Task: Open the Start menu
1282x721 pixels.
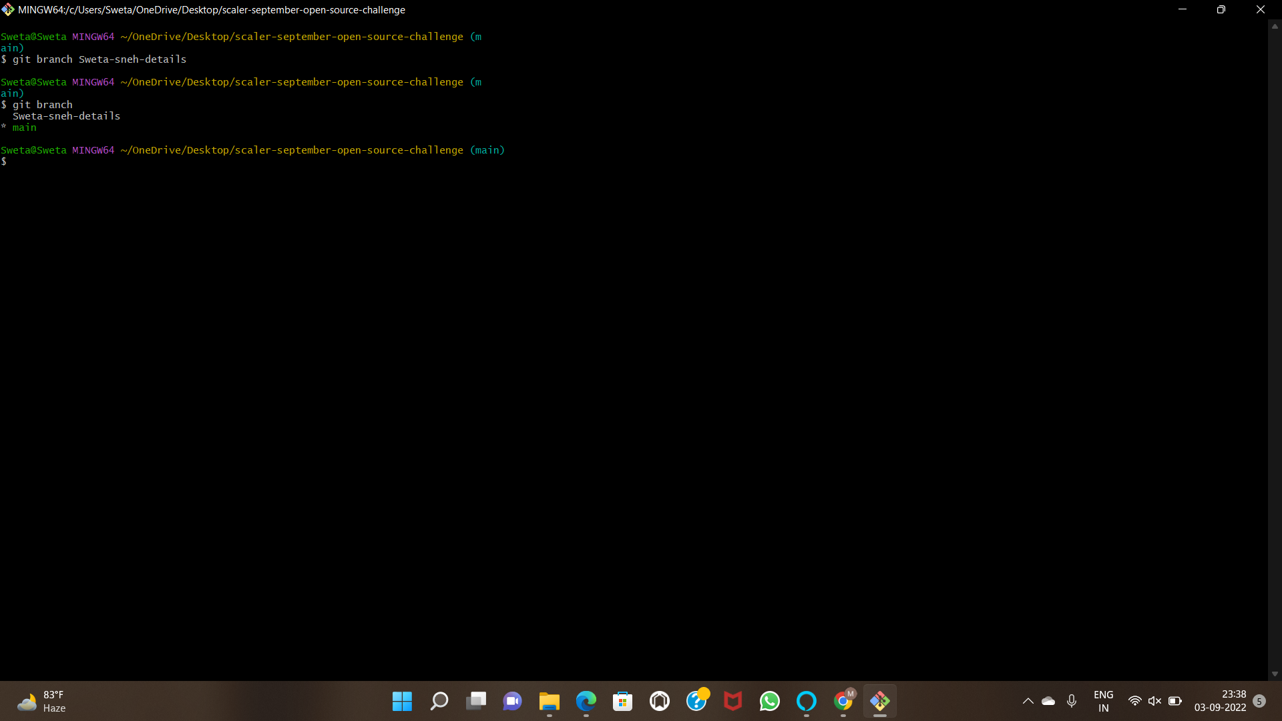Action: click(402, 701)
